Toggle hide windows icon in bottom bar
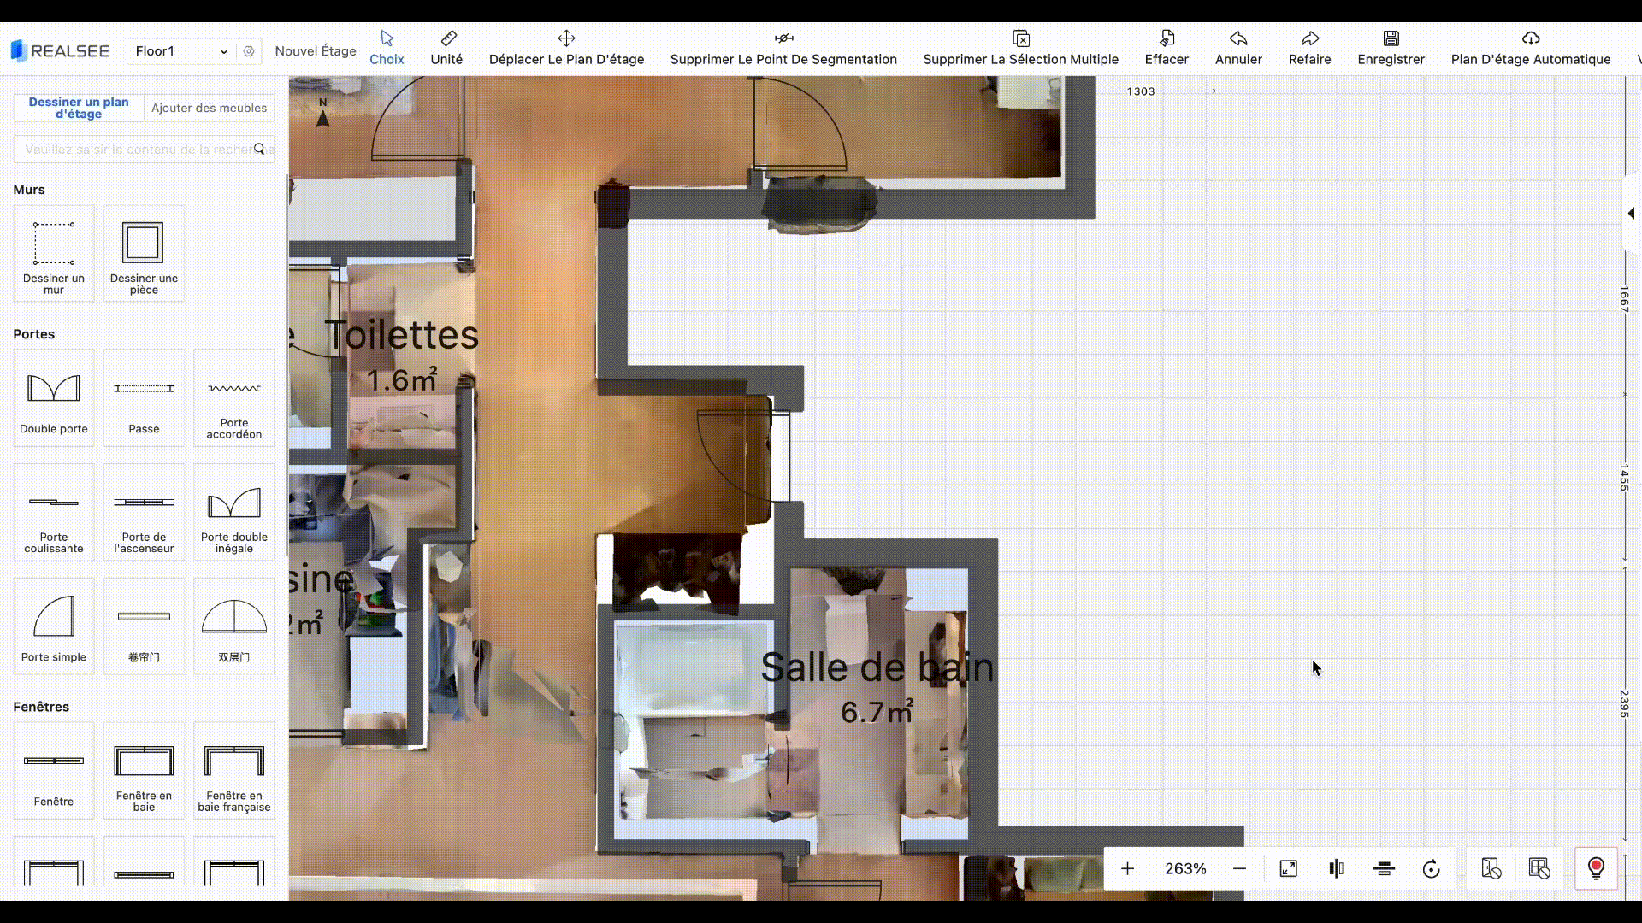 [x=1539, y=869]
